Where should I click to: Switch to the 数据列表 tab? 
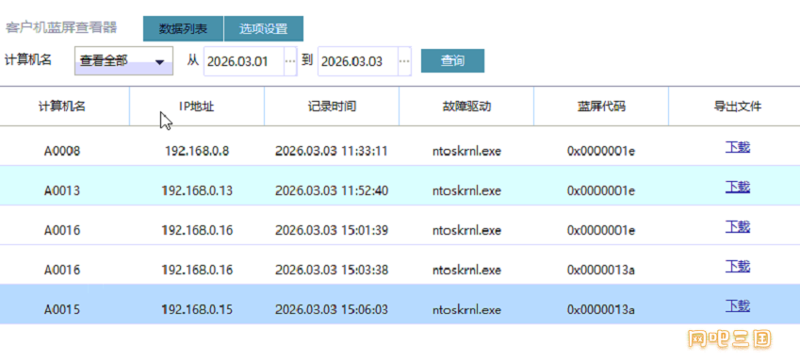tap(183, 28)
